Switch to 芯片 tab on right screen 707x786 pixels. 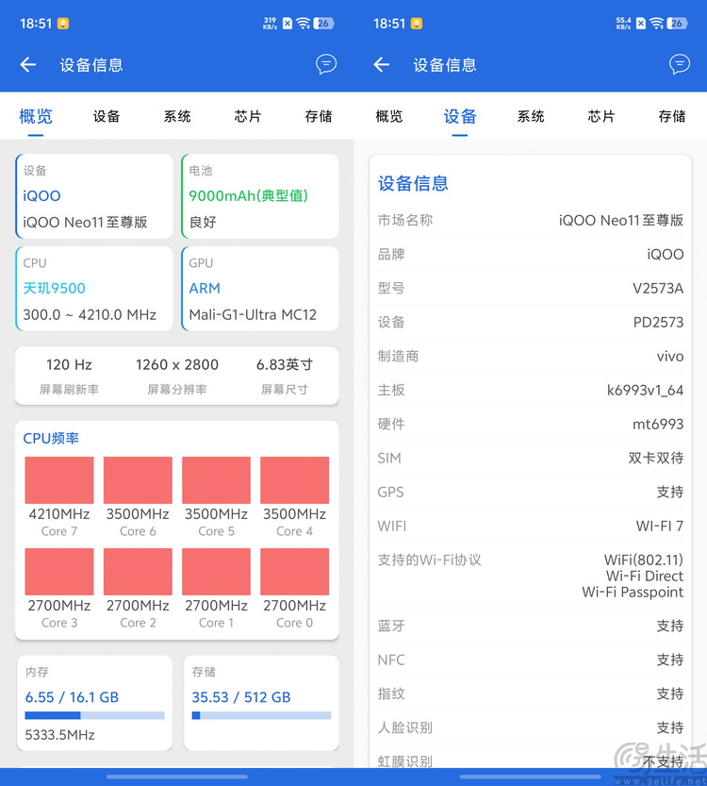[x=600, y=116]
